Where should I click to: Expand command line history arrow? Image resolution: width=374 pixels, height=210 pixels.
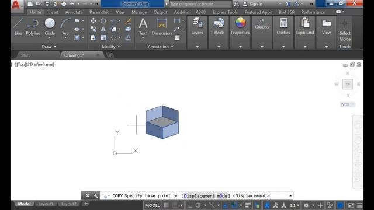point(290,196)
